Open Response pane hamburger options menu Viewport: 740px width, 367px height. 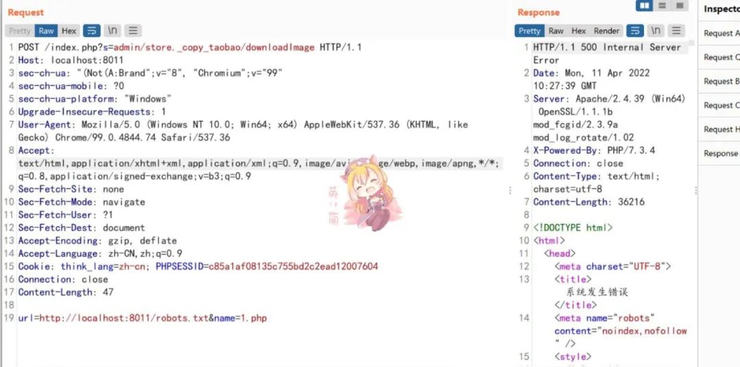tap(676, 31)
